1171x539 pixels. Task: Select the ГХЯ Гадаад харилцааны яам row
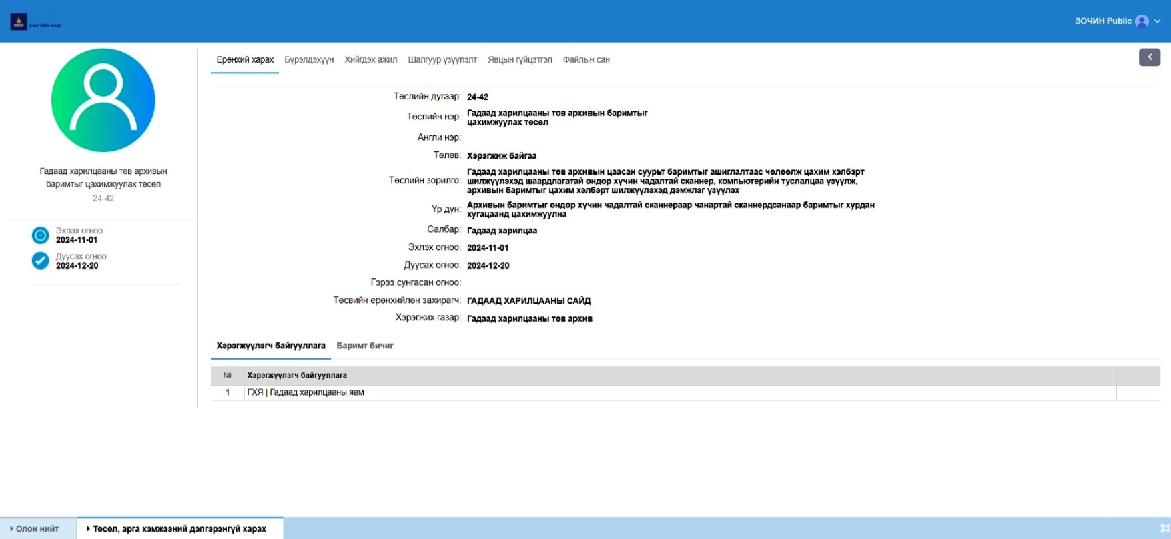tap(306, 392)
